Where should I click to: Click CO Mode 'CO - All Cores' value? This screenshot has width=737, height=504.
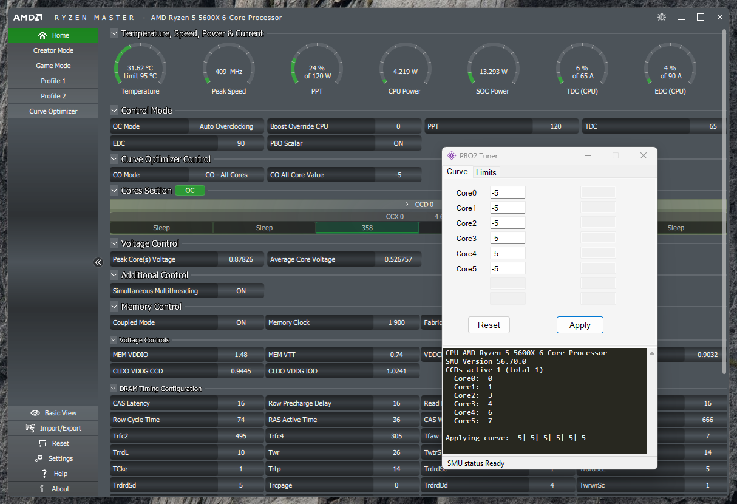click(226, 175)
